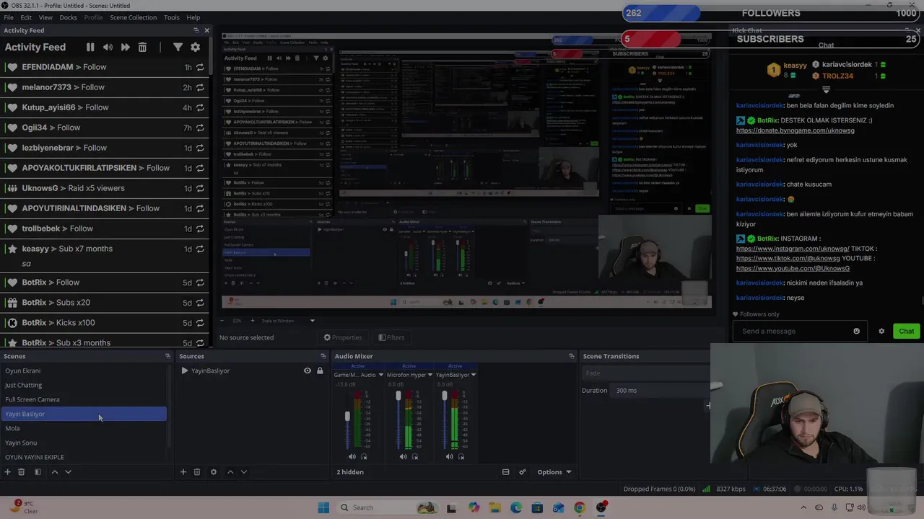Add a new source with plus icon
The image size is (924, 519).
coord(183,472)
